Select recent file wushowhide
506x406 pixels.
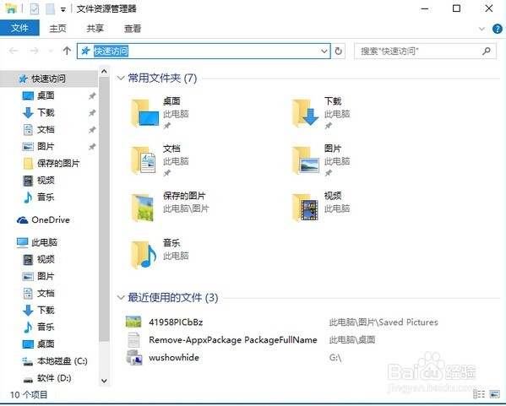[174, 357]
